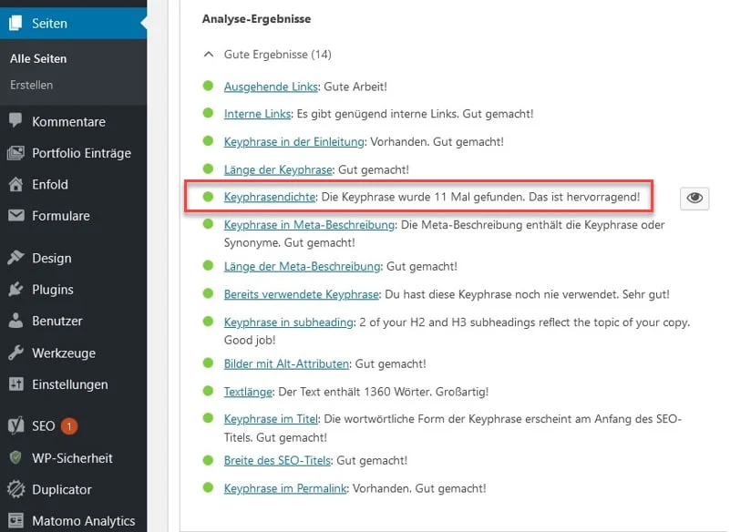The image size is (751, 532).
Task: Select the WP-Sicherheit shield icon
Action: click(15, 457)
